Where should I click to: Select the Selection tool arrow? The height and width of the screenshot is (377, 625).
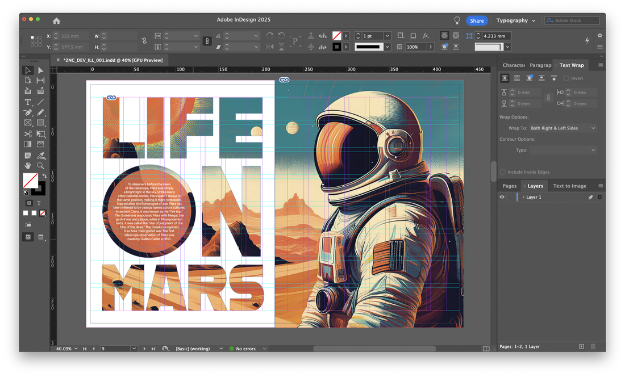pos(28,70)
